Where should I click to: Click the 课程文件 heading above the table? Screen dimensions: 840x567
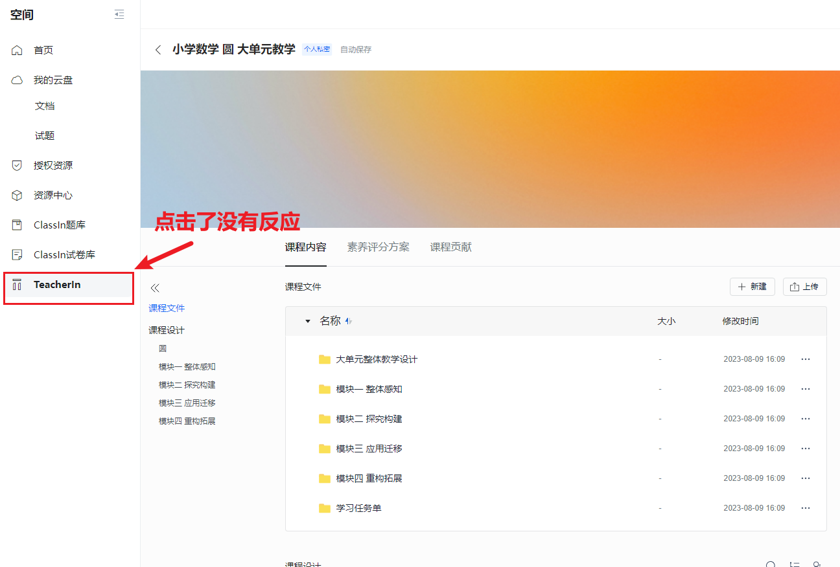coord(303,287)
